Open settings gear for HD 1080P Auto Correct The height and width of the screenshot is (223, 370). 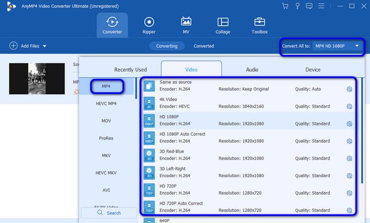coord(349,141)
